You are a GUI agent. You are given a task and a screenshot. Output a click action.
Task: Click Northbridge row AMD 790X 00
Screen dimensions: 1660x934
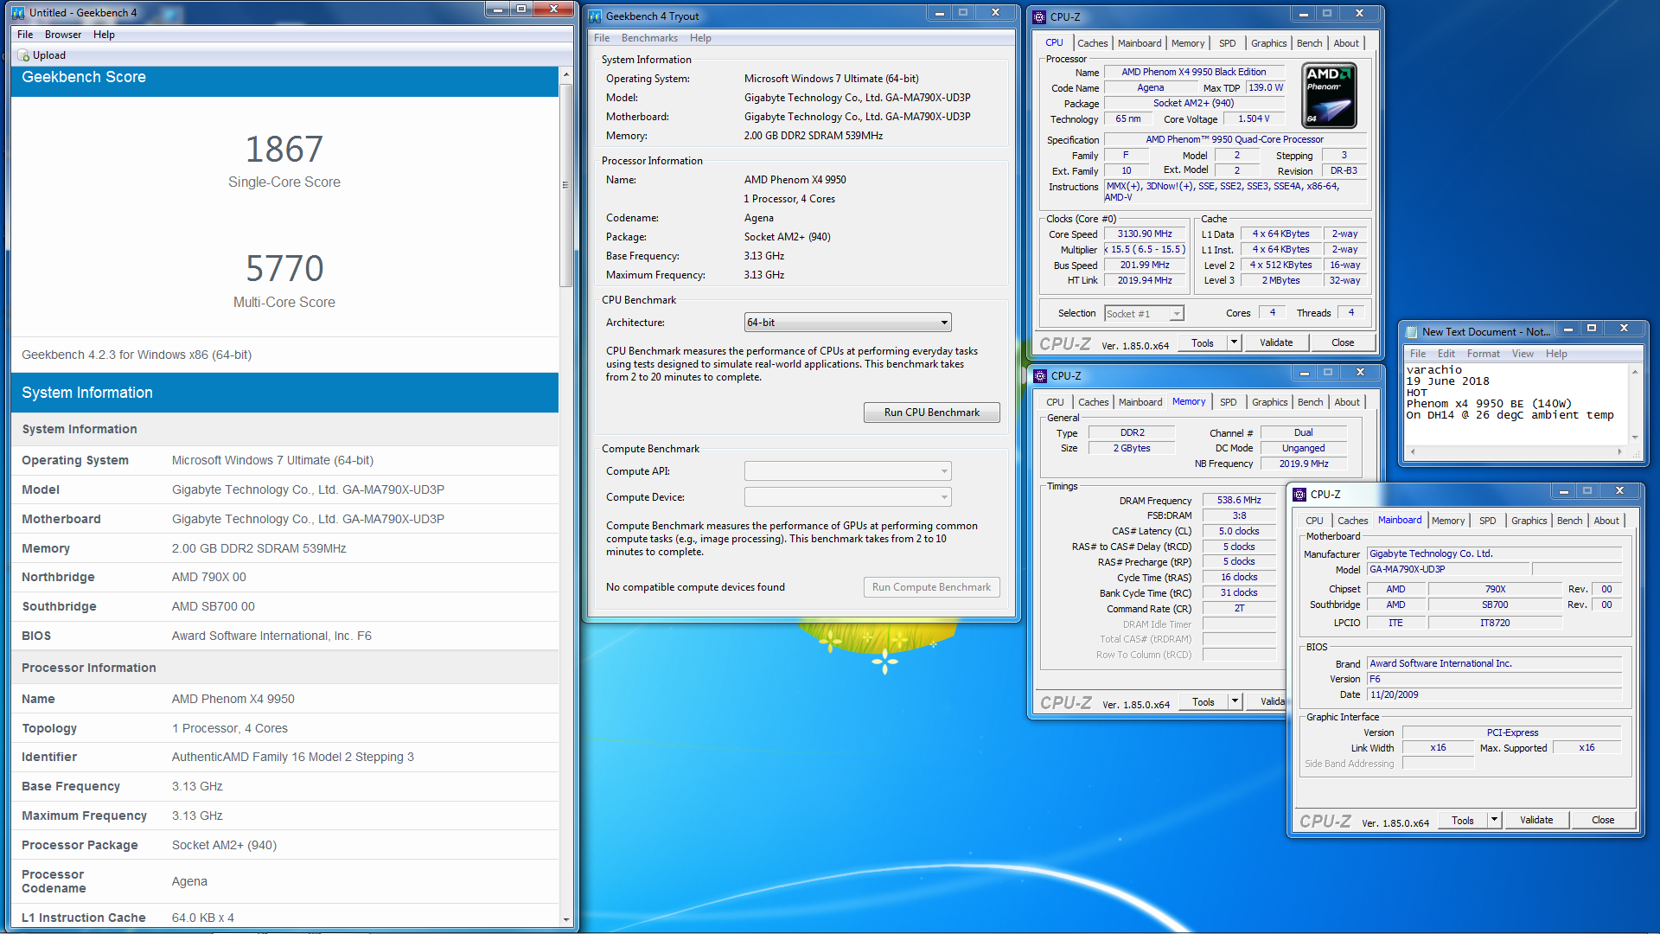pyautogui.click(x=284, y=577)
